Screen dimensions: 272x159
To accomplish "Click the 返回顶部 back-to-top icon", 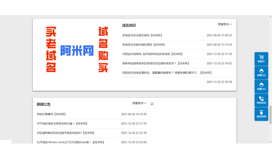I will point(261,114).
